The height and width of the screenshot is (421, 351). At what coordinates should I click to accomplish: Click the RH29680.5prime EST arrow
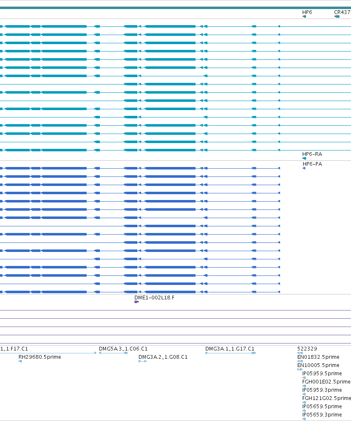(20, 361)
